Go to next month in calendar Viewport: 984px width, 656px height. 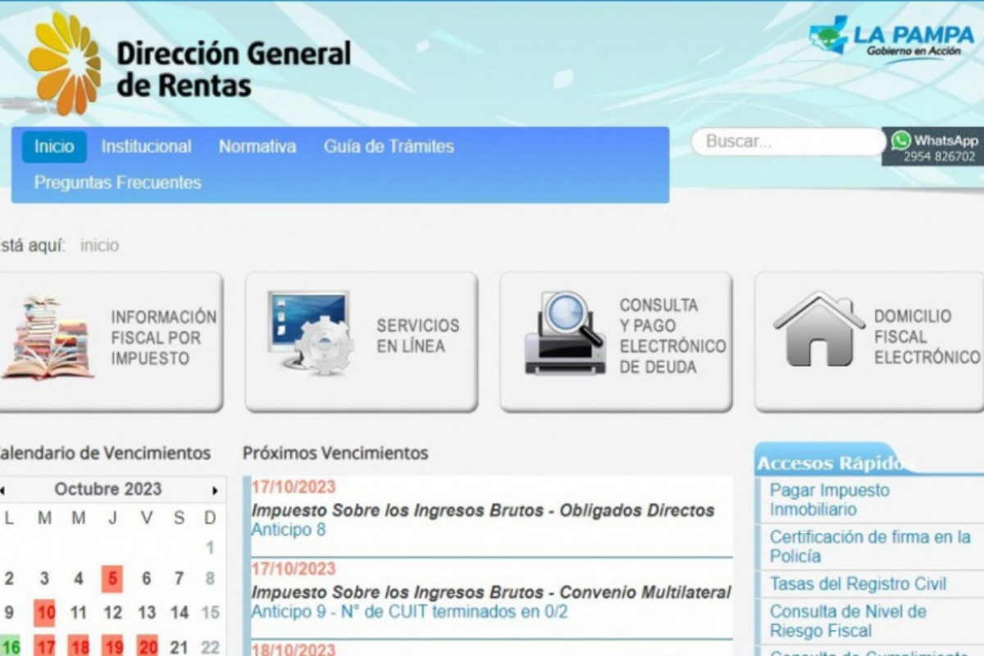[x=215, y=490]
